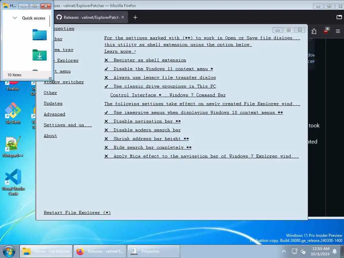Toggle Shrink address bar height
Screen dimensions: 344x258
[146, 139]
